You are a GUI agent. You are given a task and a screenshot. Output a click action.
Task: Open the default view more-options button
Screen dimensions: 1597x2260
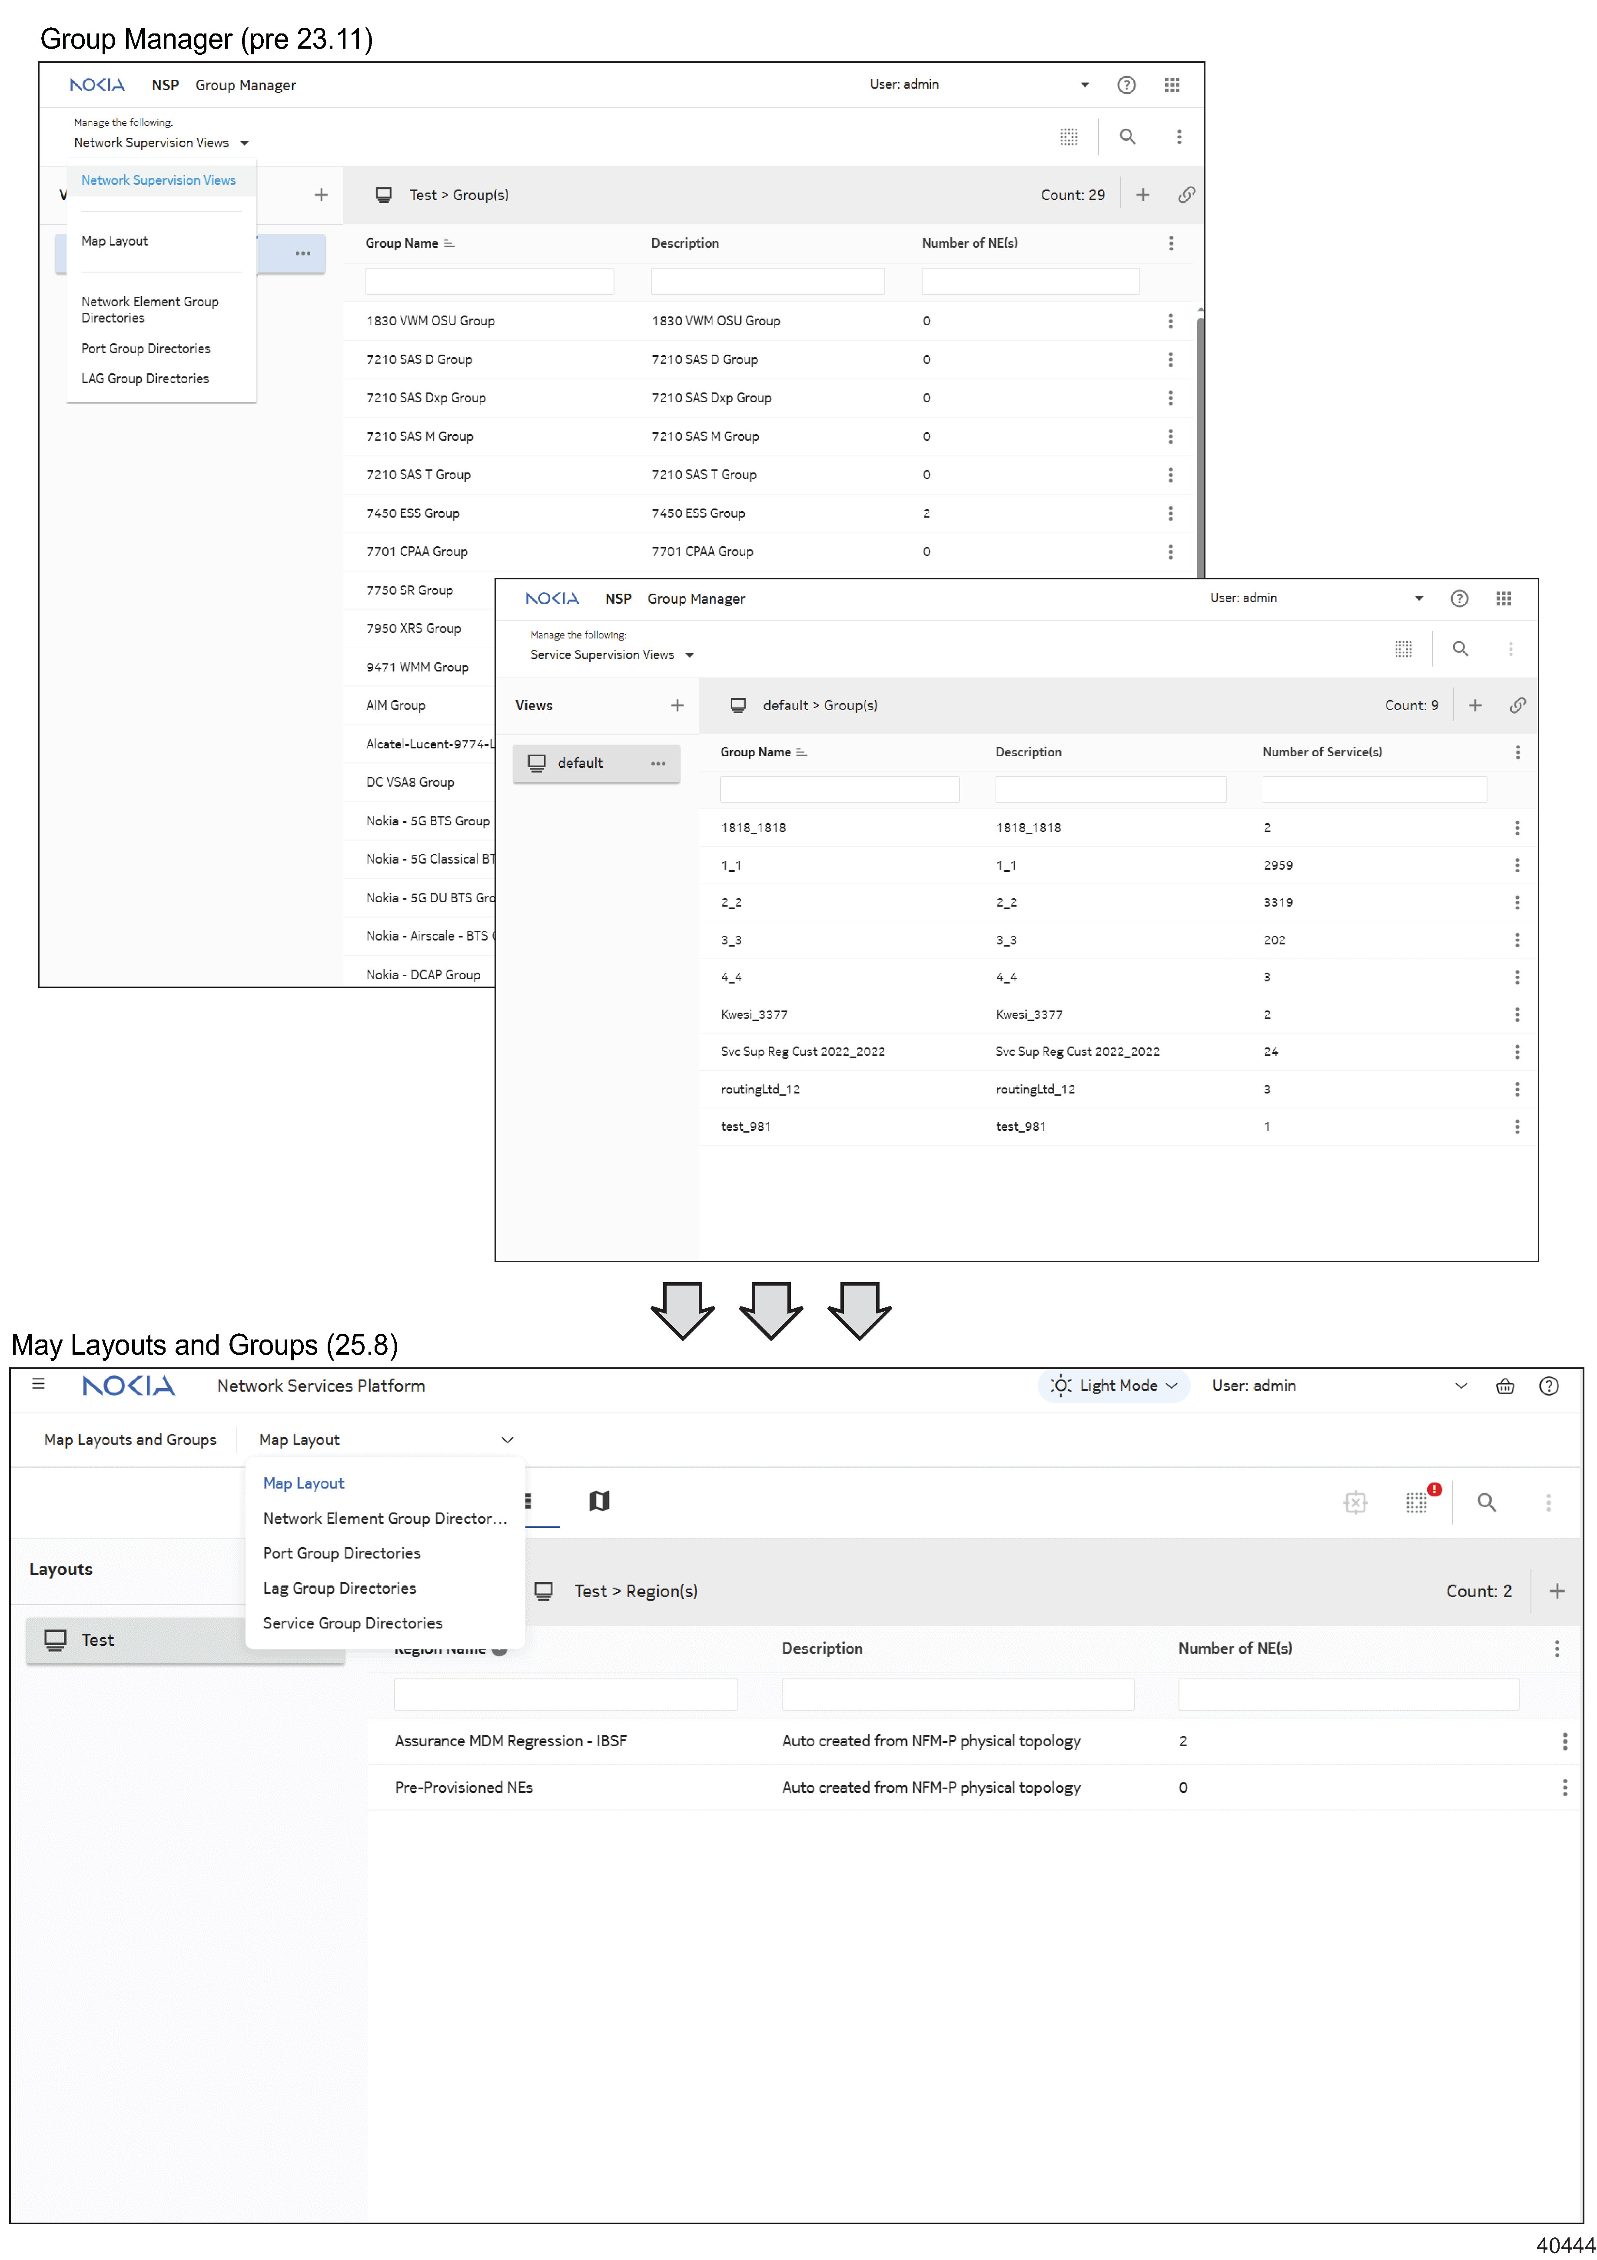pos(657,763)
